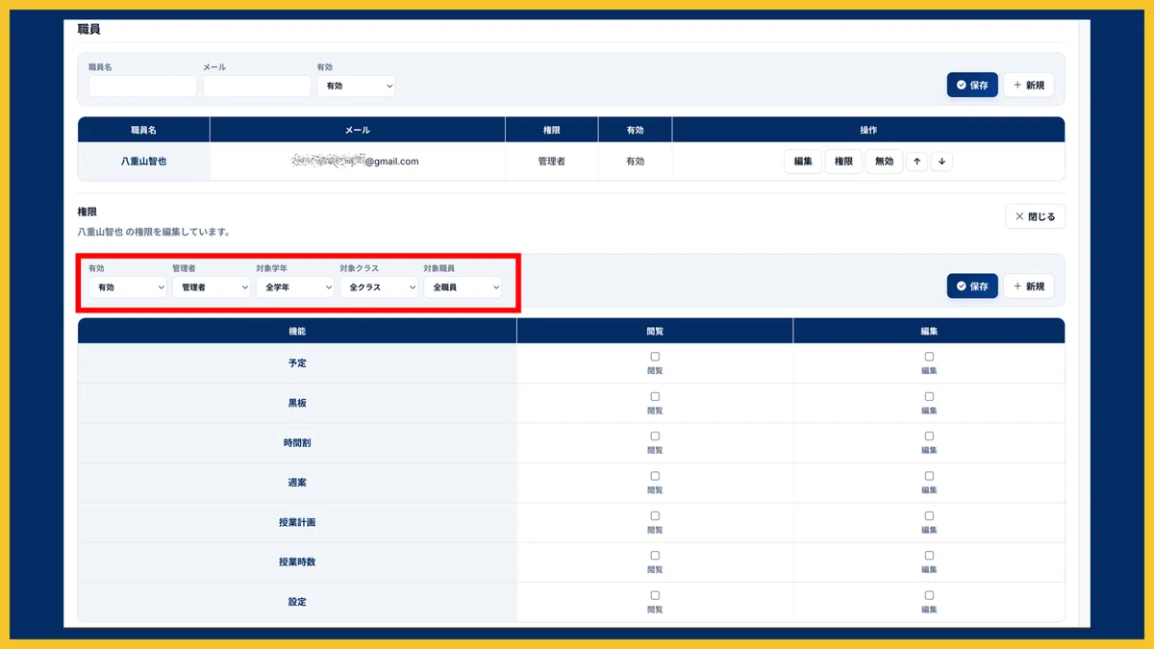Screen dimensions: 1154x649
Task: Check 閲覧 in the 時間割 row
Action: (x=655, y=437)
